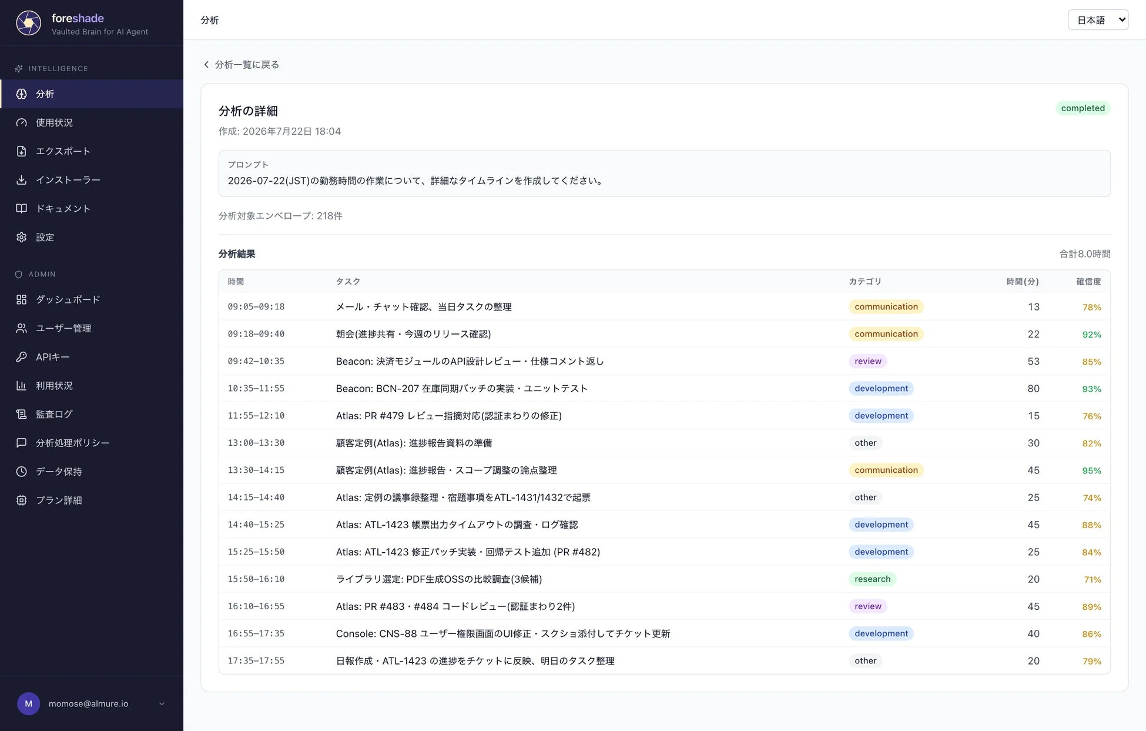Open ドキュメント from the sidebar
1146x731 pixels.
click(x=92, y=208)
